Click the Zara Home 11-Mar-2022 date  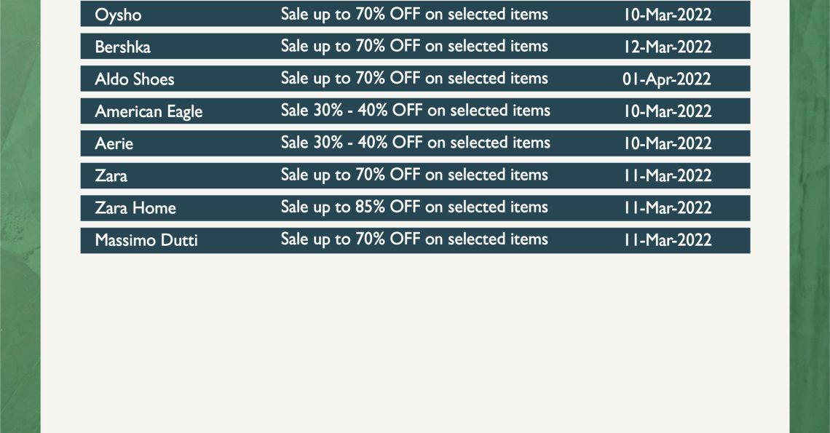(667, 207)
